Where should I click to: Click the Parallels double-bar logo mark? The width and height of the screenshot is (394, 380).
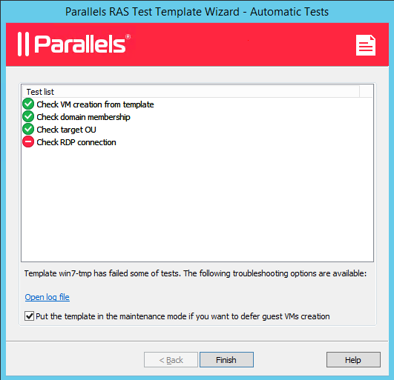(23, 44)
